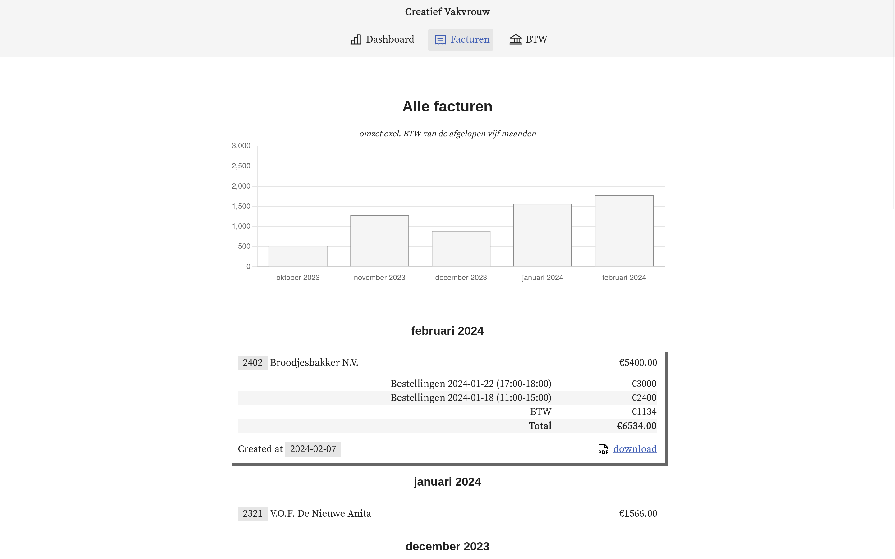Download invoice 2402 as PDF

[x=635, y=449]
